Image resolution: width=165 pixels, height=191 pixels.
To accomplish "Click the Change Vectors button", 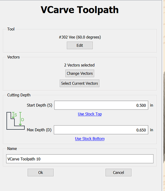I will tap(80, 73).
